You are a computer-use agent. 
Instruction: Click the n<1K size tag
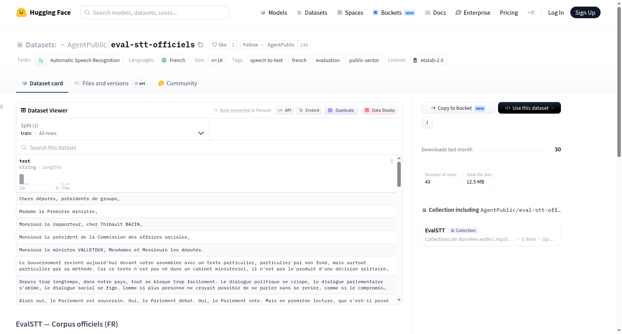217,60
